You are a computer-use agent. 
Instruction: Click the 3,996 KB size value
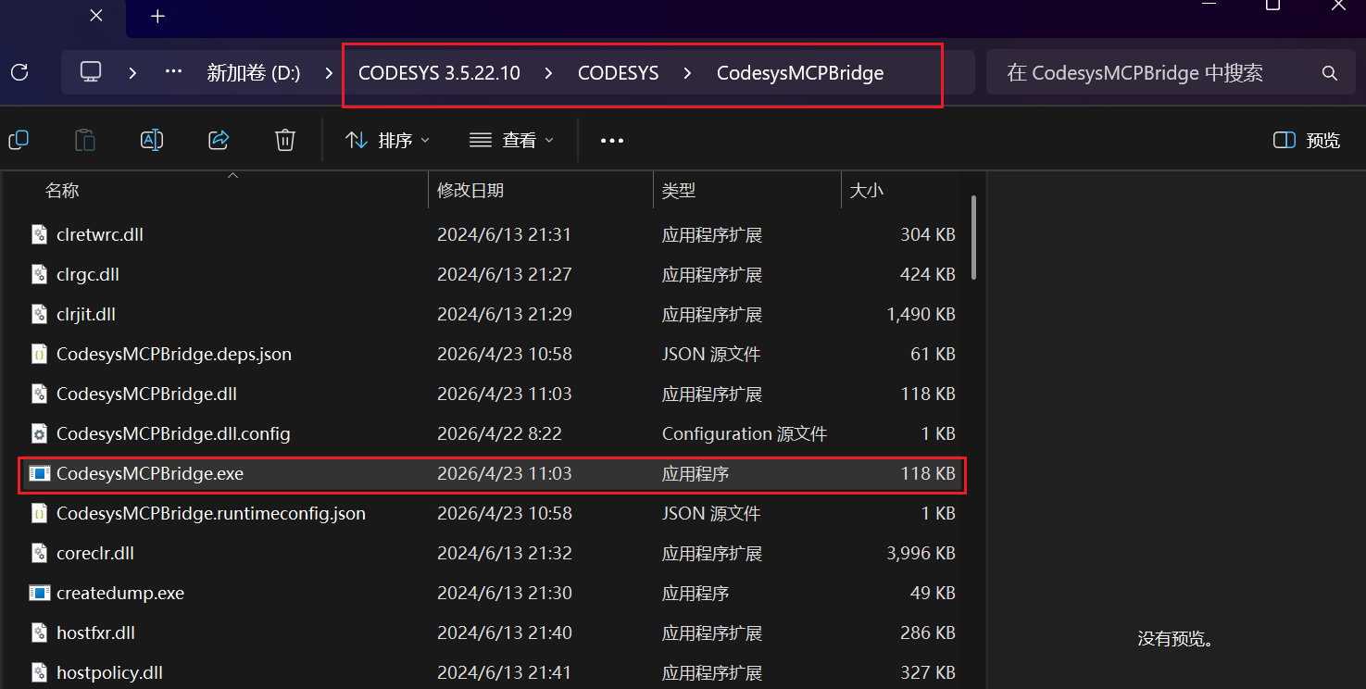point(921,554)
